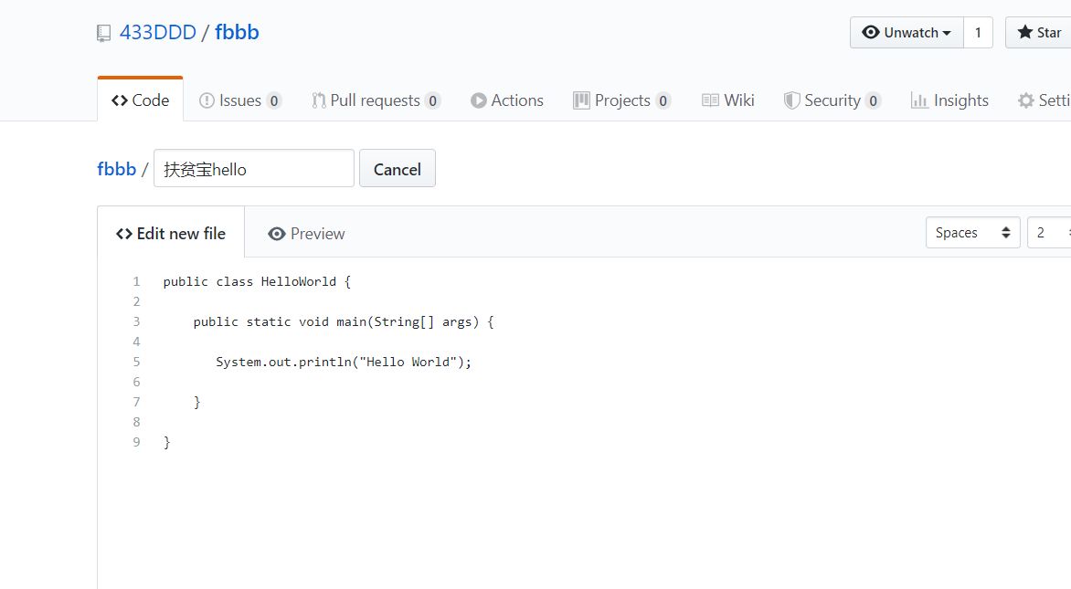The image size is (1071, 589).
Task: Star the fbbb repository
Action: click(x=1039, y=33)
